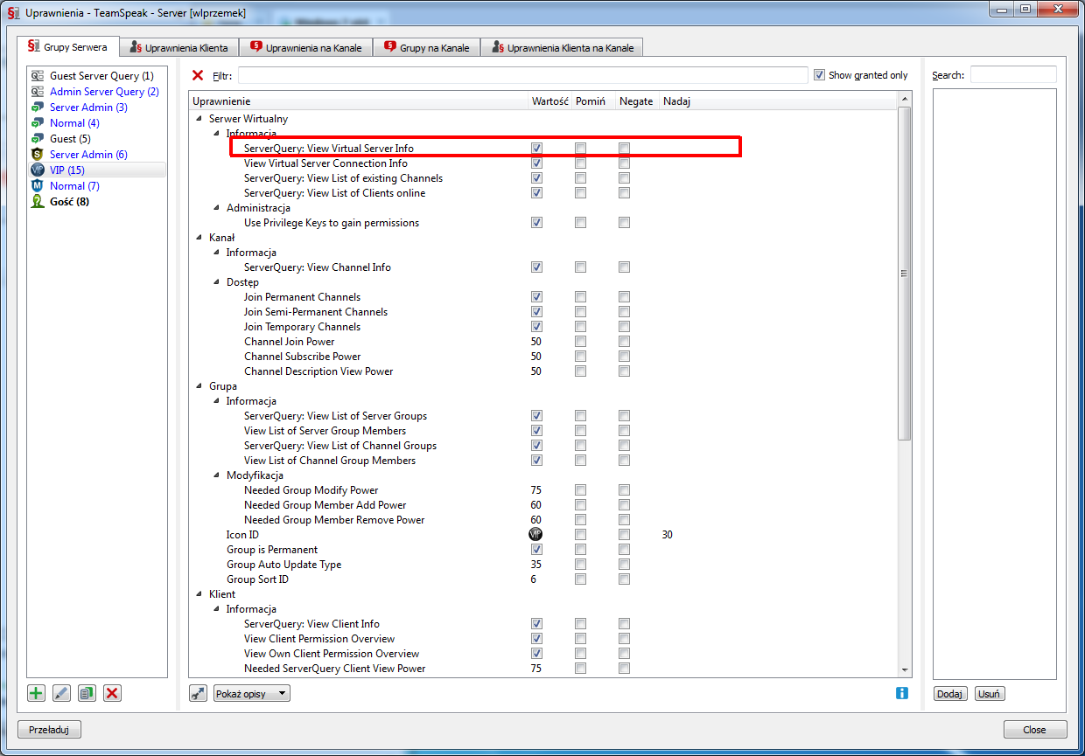The width and height of the screenshot is (1085, 756).
Task: Uncheck value for ServerQuery: View Client Info
Action: [536, 624]
